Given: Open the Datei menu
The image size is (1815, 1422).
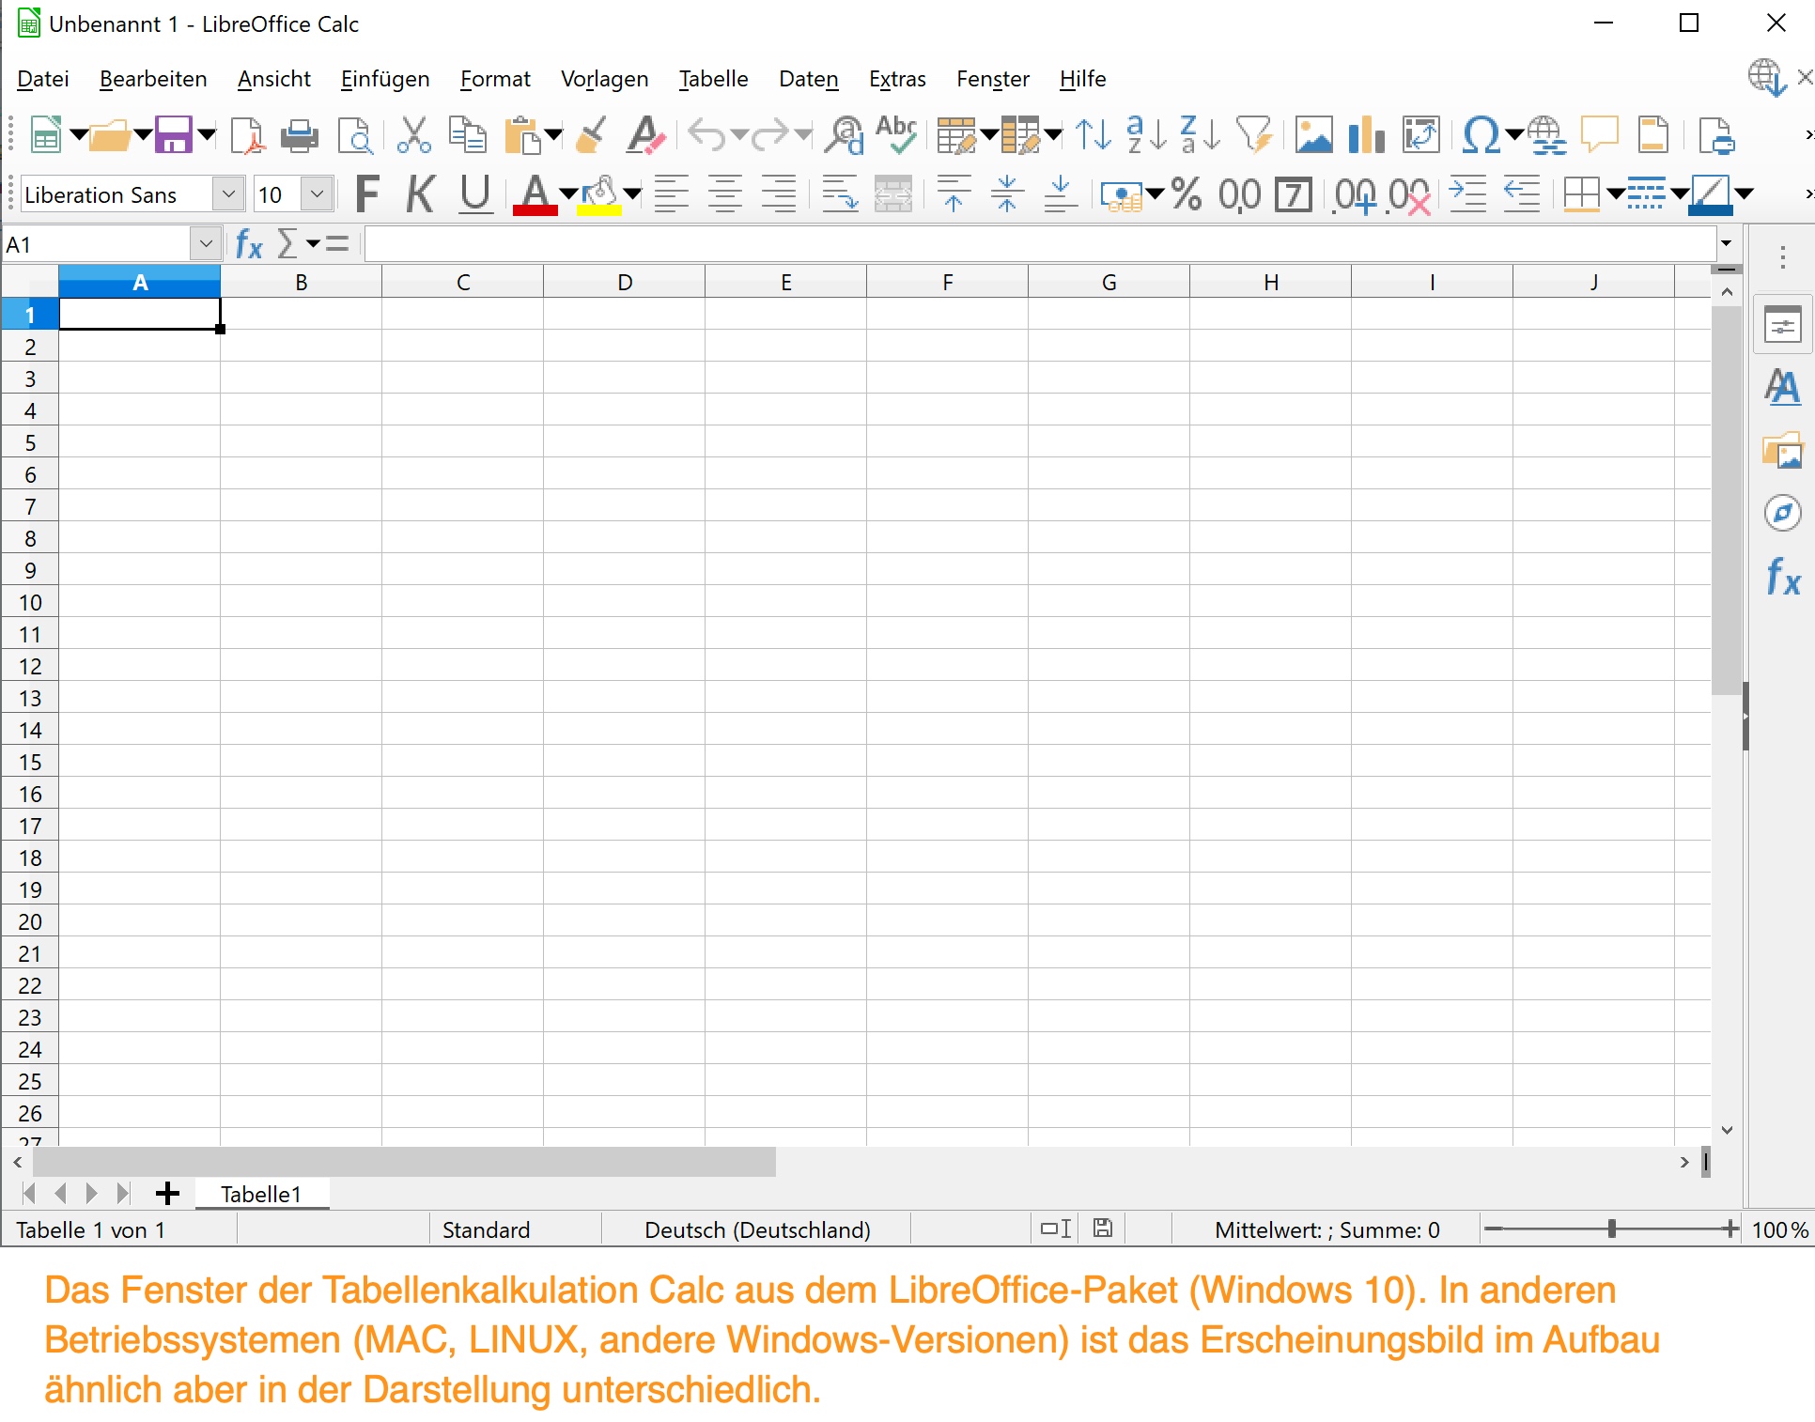Looking at the screenshot, I should click(x=43, y=79).
